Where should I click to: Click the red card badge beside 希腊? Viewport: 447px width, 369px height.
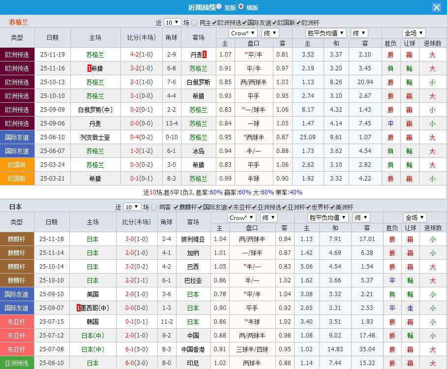[89, 67]
